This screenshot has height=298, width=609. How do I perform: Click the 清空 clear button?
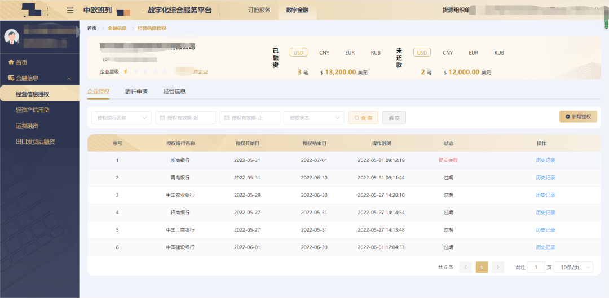click(394, 118)
